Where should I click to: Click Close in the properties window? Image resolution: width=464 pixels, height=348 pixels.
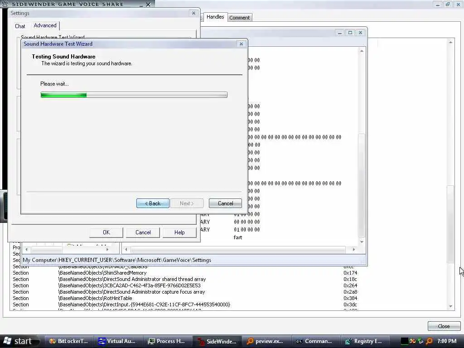click(x=444, y=326)
